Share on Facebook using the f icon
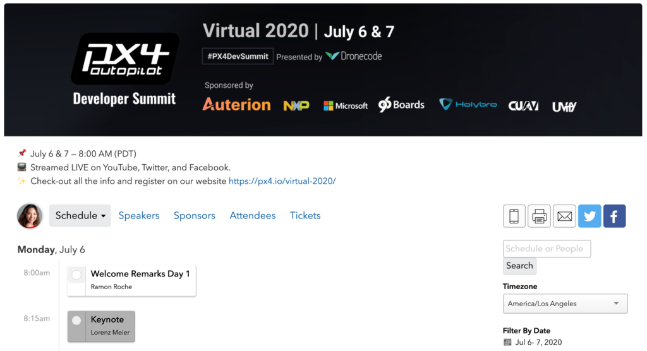The height and width of the screenshot is (351, 647). (614, 216)
